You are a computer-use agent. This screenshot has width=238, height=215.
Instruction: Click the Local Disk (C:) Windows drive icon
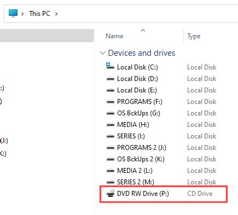point(110,66)
